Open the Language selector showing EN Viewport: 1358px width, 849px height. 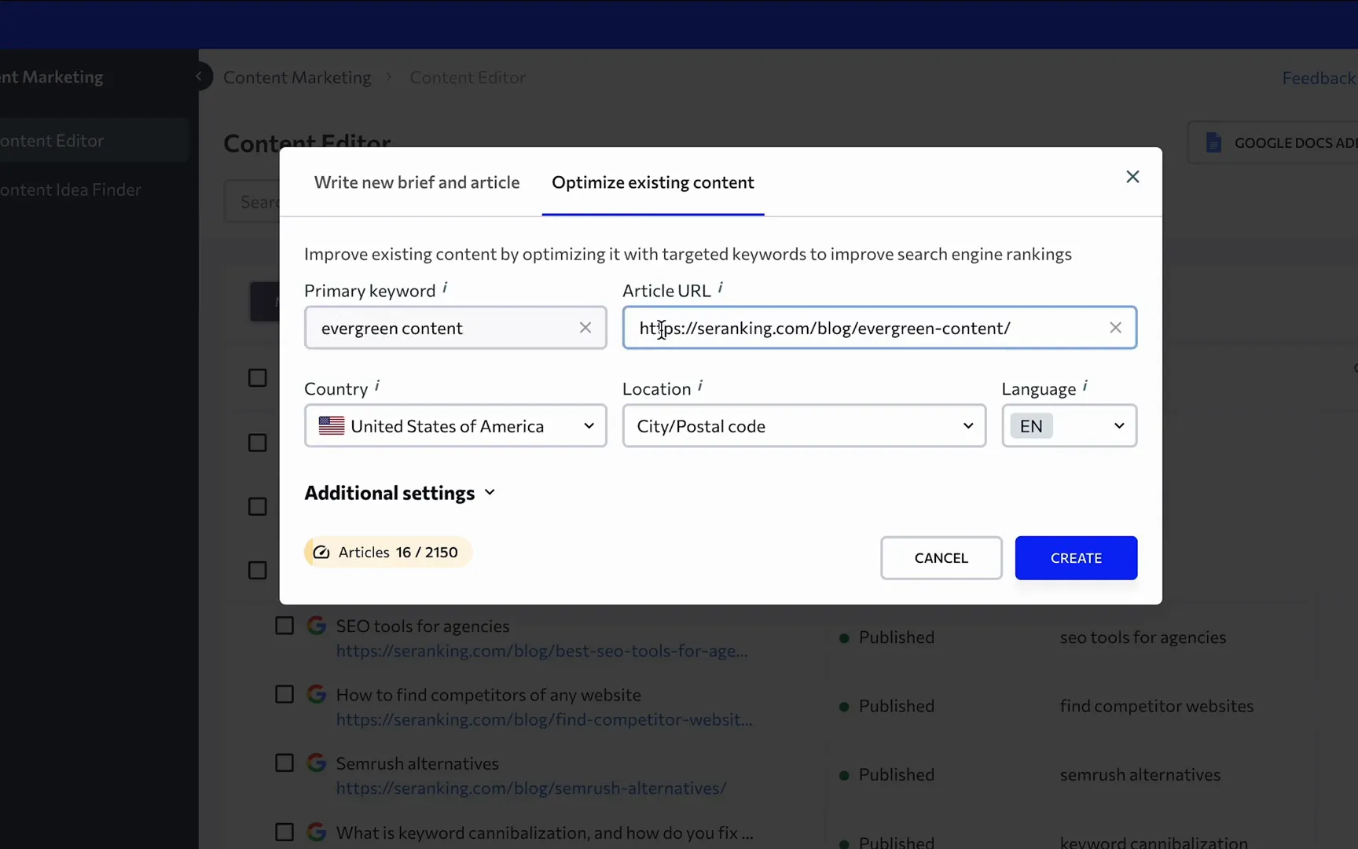[x=1069, y=425]
